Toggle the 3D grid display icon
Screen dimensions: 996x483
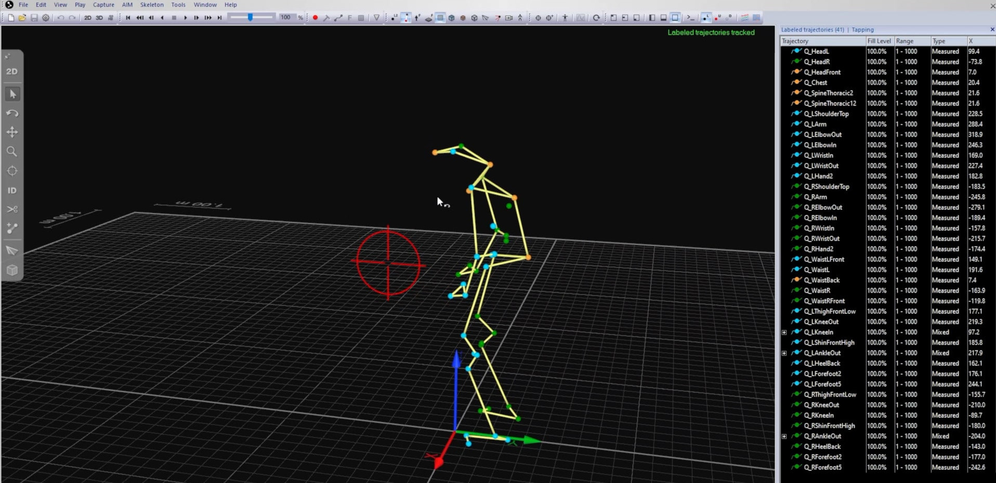coord(440,18)
